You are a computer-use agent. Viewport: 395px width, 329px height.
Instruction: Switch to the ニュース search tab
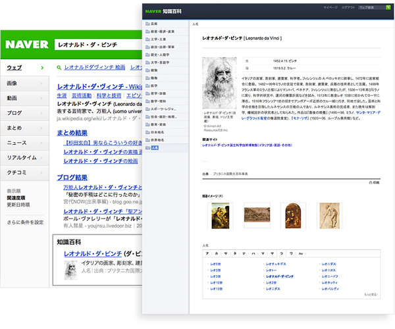(x=17, y=142)
